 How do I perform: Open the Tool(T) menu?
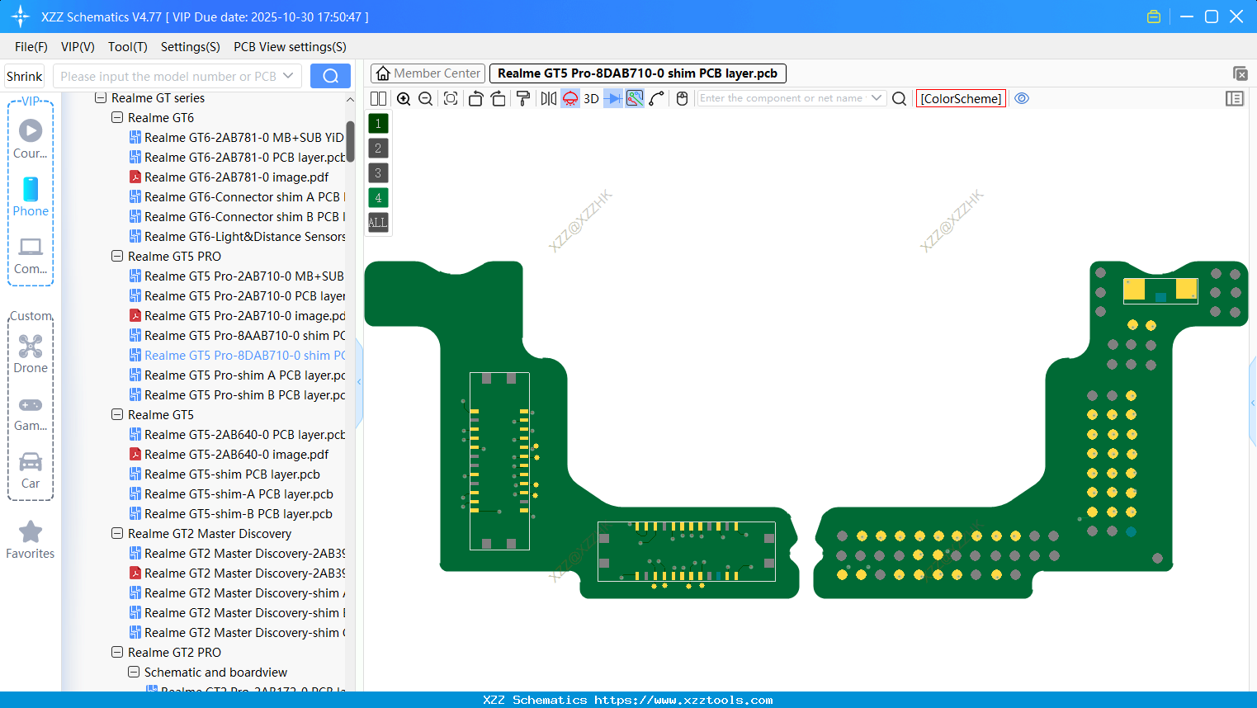(128, 47)
